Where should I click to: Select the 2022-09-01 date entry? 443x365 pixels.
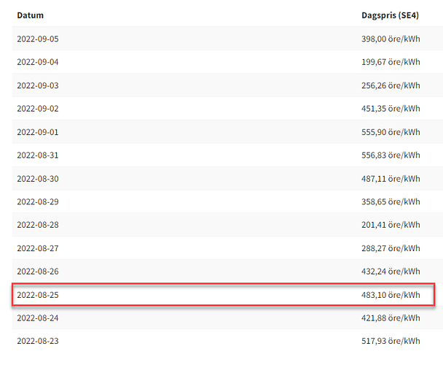38,132
